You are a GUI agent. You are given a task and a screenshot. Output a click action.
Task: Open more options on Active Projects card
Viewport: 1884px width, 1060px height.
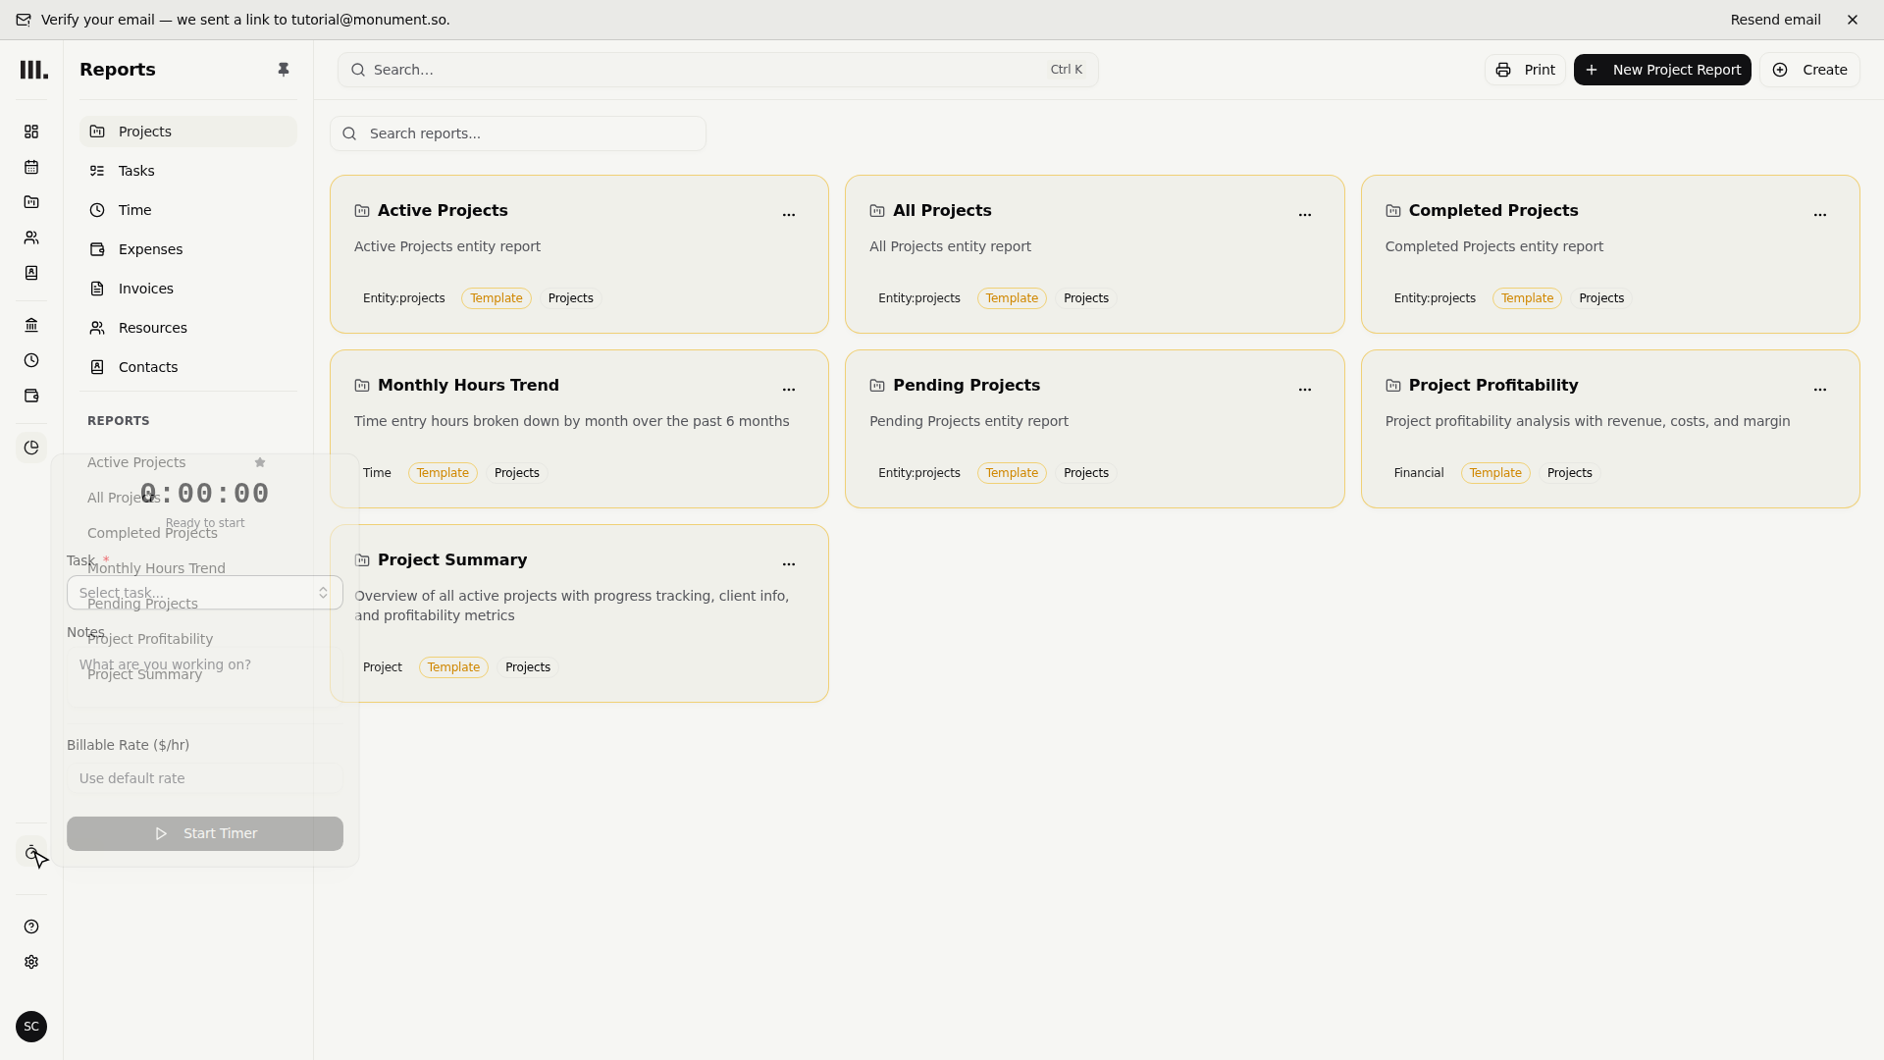(789, 214)
